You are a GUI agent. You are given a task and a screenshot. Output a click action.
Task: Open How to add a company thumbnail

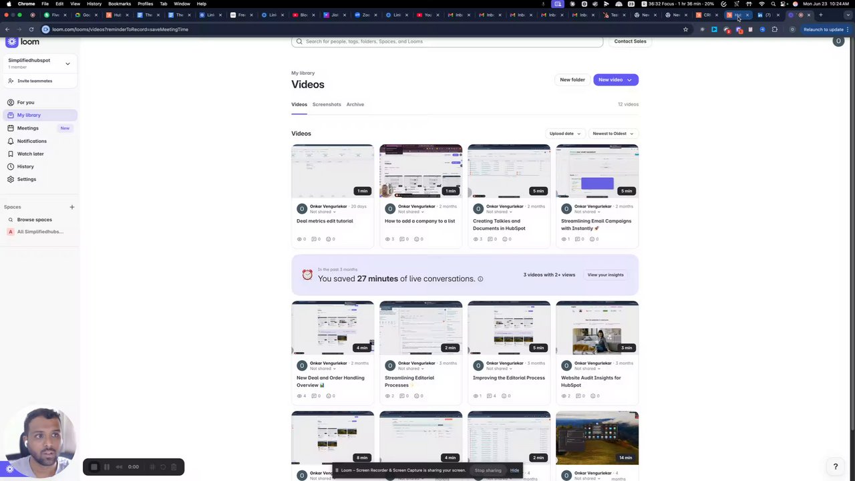coord(421,171)
